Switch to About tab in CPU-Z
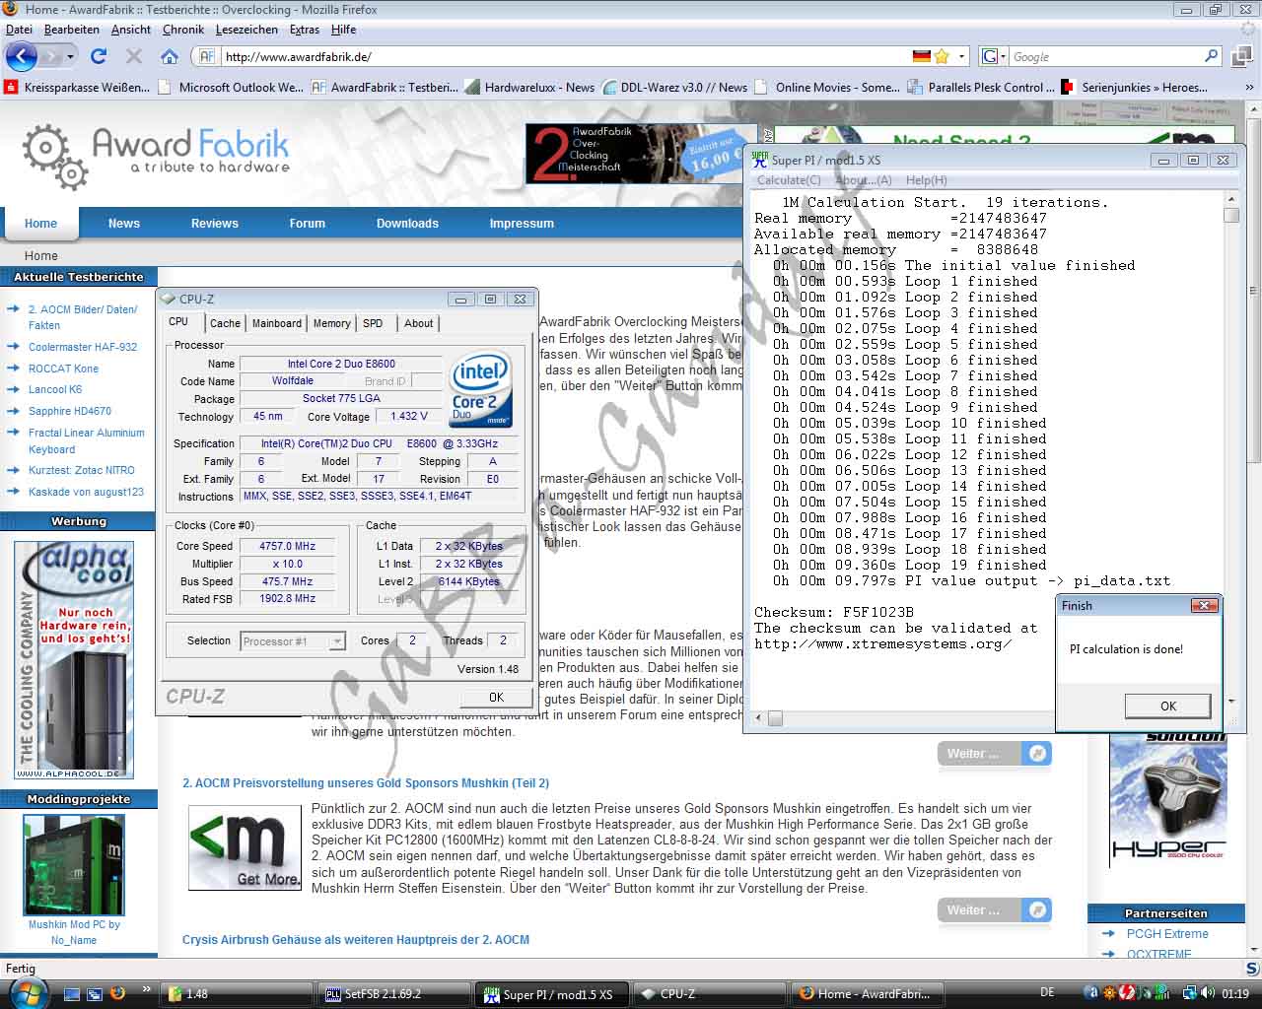The height and width of the screenshot is (1009, 1262). click(419, 323)
